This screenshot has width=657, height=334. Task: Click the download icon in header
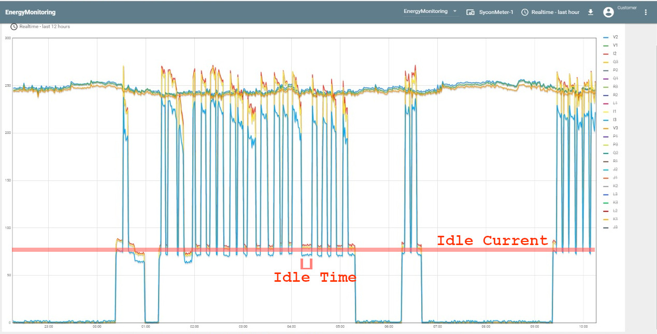[x=590, y=12]
